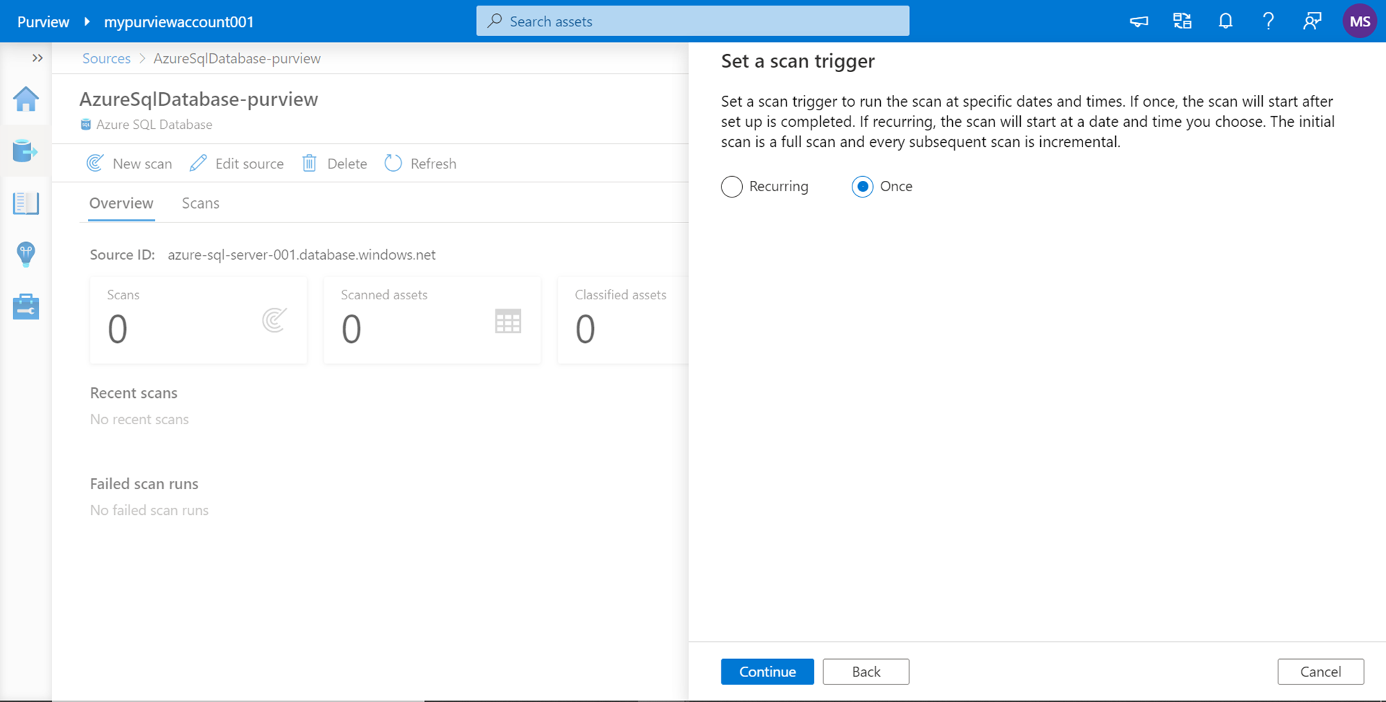Click the Continue button
This screenshot has width=1386, height=702.
[x=767, y=672]
